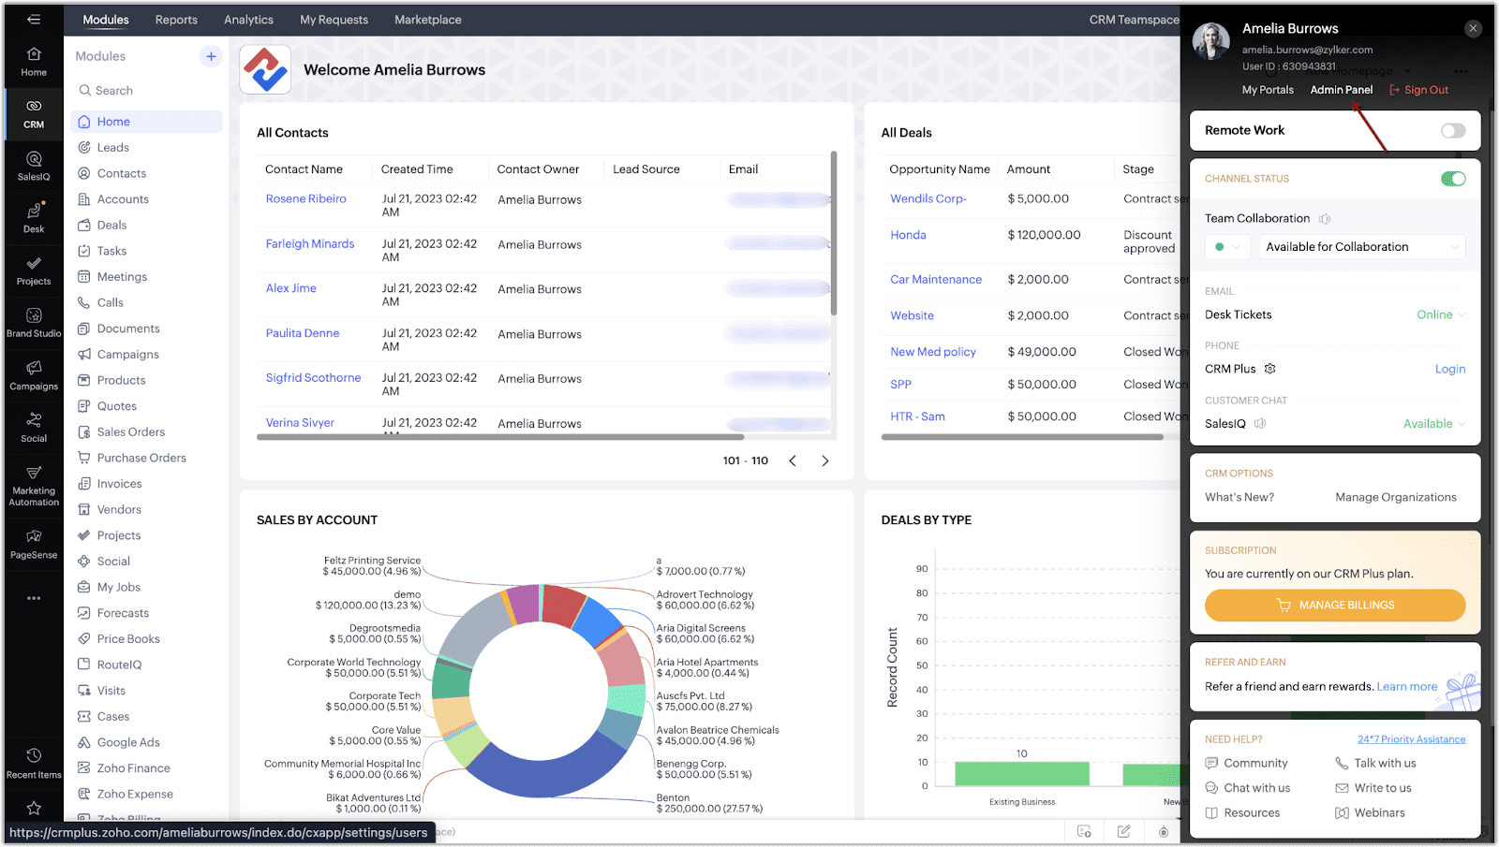Open the CRM Plus phone settings gear

[1269, 369]
